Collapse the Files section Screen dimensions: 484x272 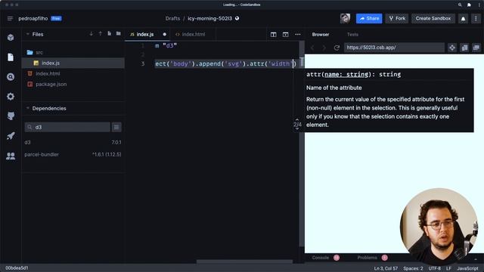(x=27, y=34)
